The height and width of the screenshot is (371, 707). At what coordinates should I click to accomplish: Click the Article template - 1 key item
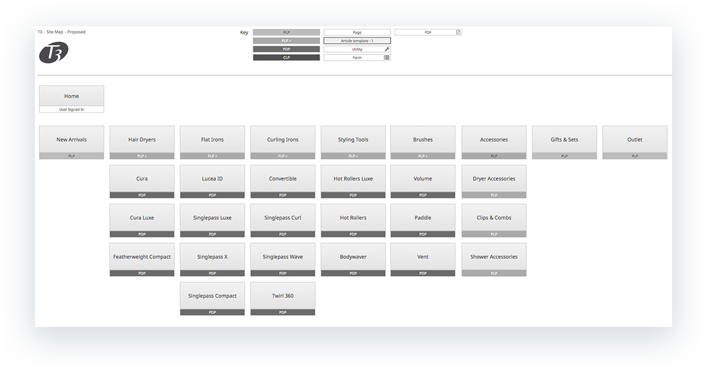[x=357, y=40]
